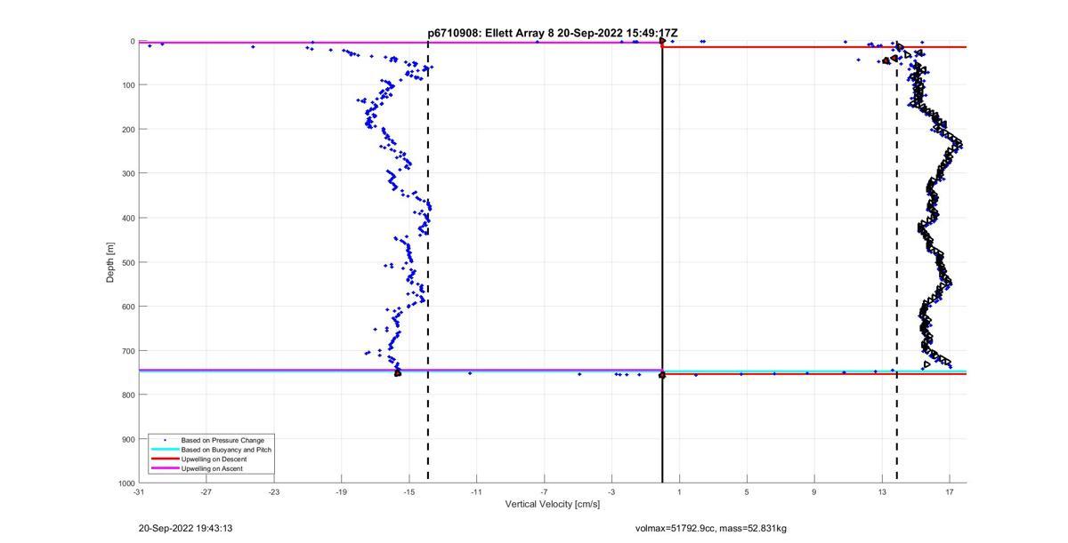Click the plot title 'p6710908: Ellett Array 8'

490,33
